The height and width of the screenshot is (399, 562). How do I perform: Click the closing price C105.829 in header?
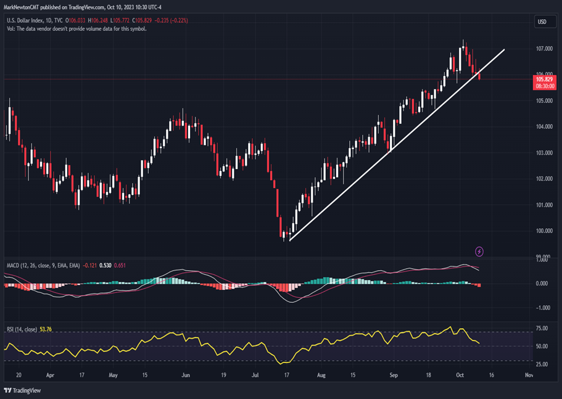click(142, 20)
